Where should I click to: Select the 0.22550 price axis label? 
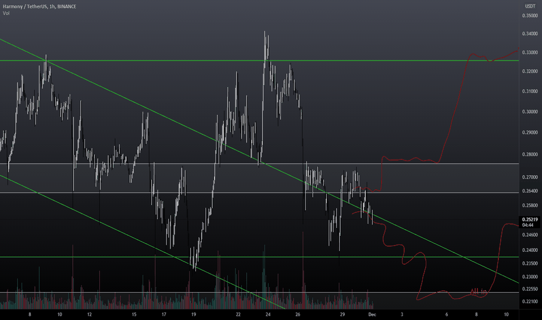[530, 289]
